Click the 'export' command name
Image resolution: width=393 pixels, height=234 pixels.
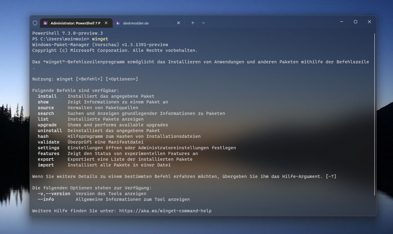[x=46, y=159]
